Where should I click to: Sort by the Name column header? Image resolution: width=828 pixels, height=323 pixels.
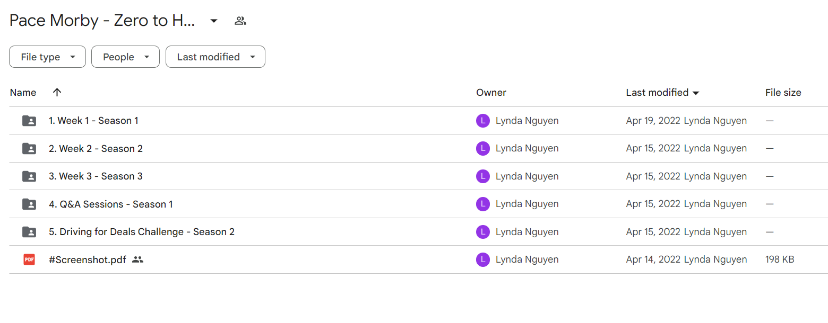click(x=23, y=92)
